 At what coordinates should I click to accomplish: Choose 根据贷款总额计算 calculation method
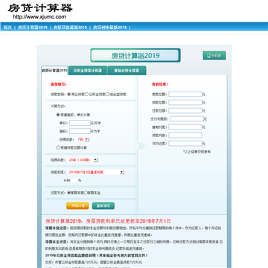[58, 147]
